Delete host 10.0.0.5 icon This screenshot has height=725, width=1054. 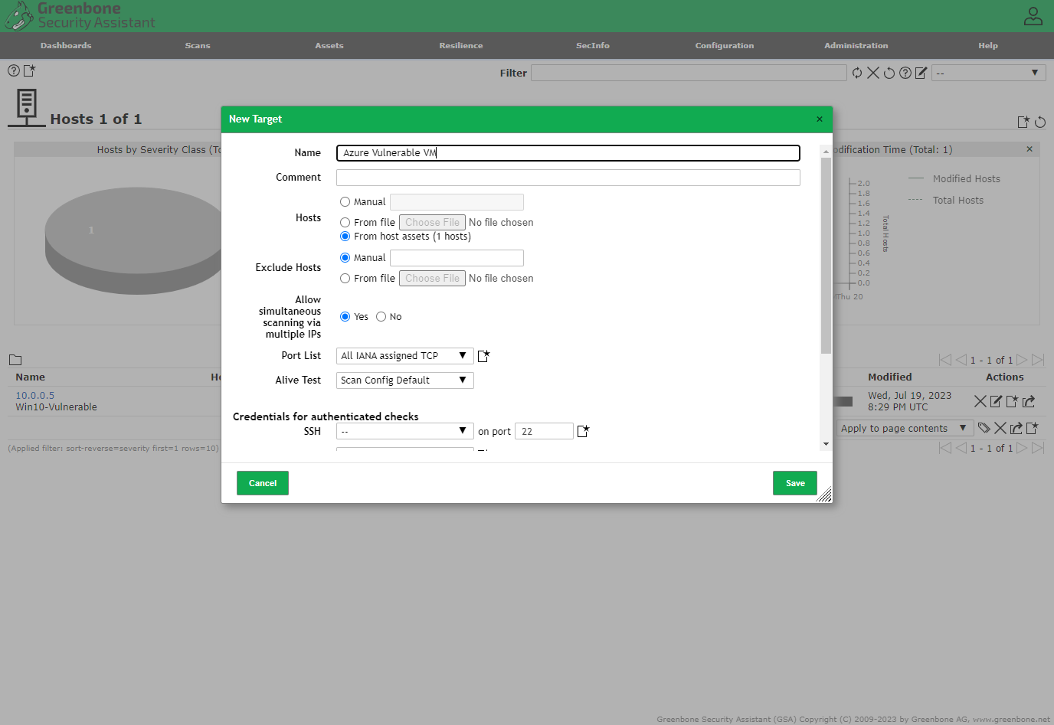pyautogui.click(x=980, y=401)
